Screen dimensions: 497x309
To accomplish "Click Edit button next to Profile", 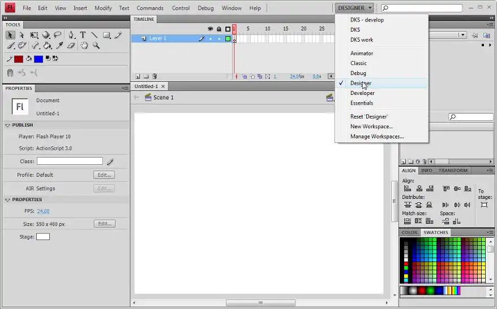I will [104, 175].
